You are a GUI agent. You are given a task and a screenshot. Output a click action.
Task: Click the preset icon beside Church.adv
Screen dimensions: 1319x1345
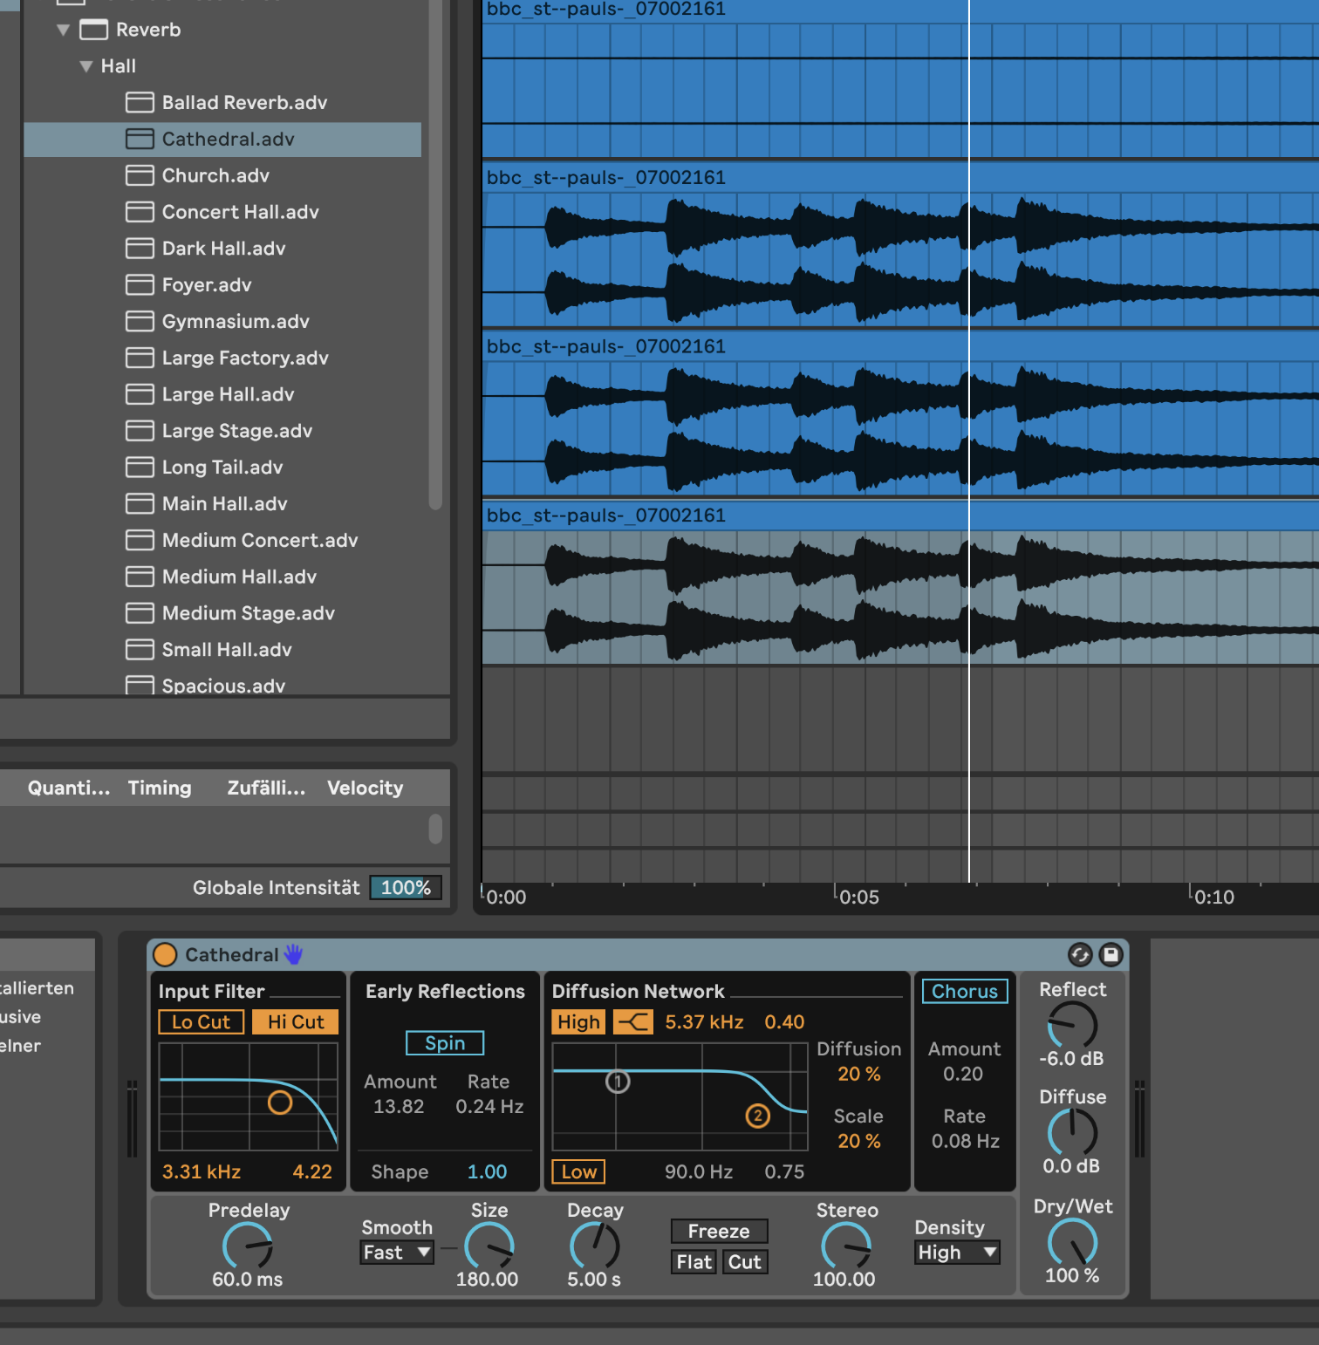click(140, 176)
